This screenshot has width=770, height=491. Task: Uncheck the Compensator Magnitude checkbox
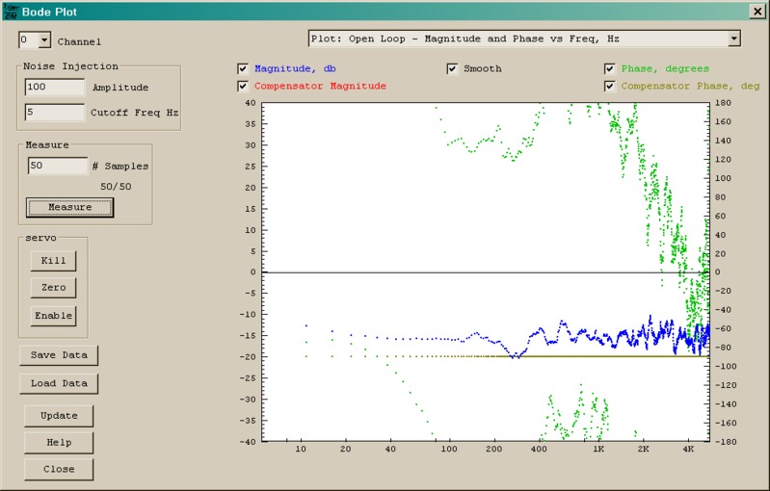click(x=243, y=87)
